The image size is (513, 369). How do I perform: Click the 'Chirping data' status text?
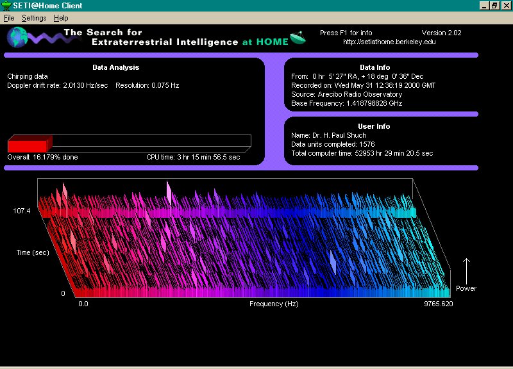(28, 76)
